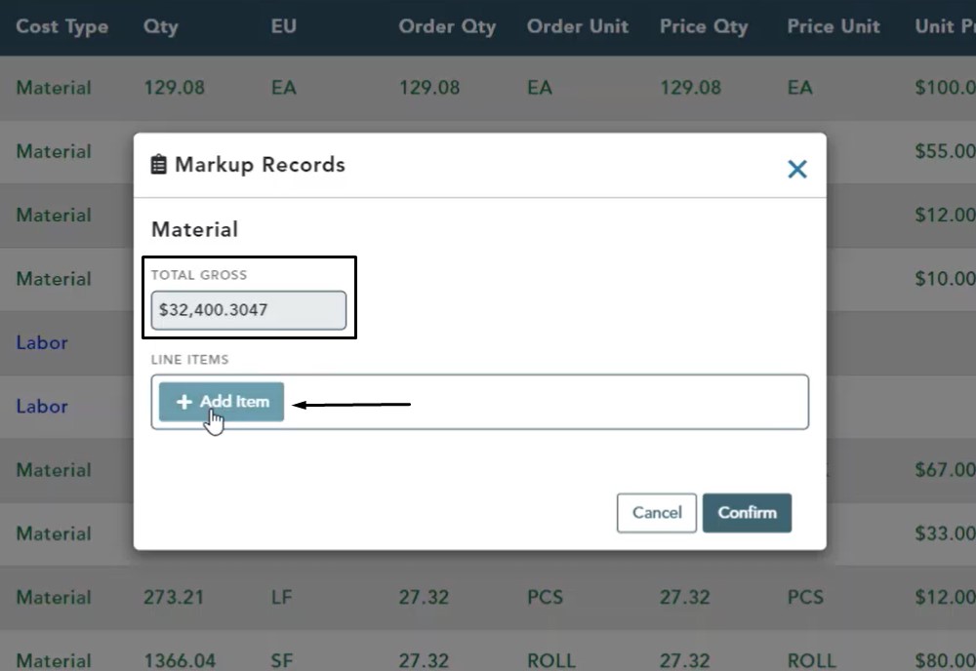The width and height of the screenshot is (976, 671).
Task: Click the Price Unit column header
Action: 834,26
